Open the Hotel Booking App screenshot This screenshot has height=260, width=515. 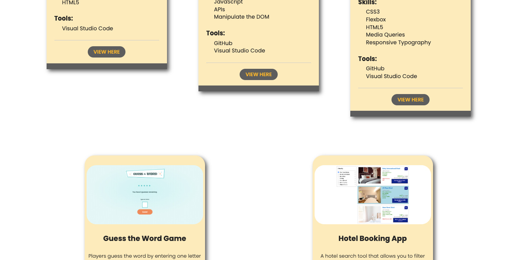(x=373, y=195)
